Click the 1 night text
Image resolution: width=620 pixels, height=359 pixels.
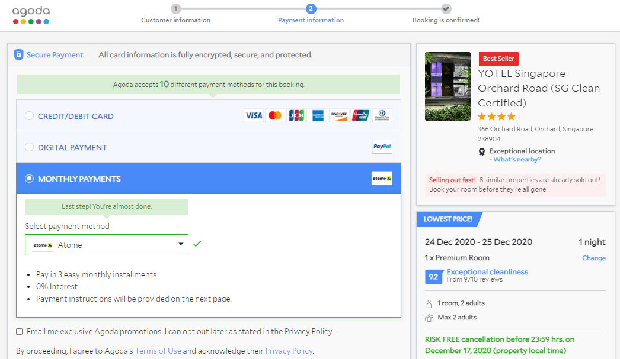pos(592,242)
